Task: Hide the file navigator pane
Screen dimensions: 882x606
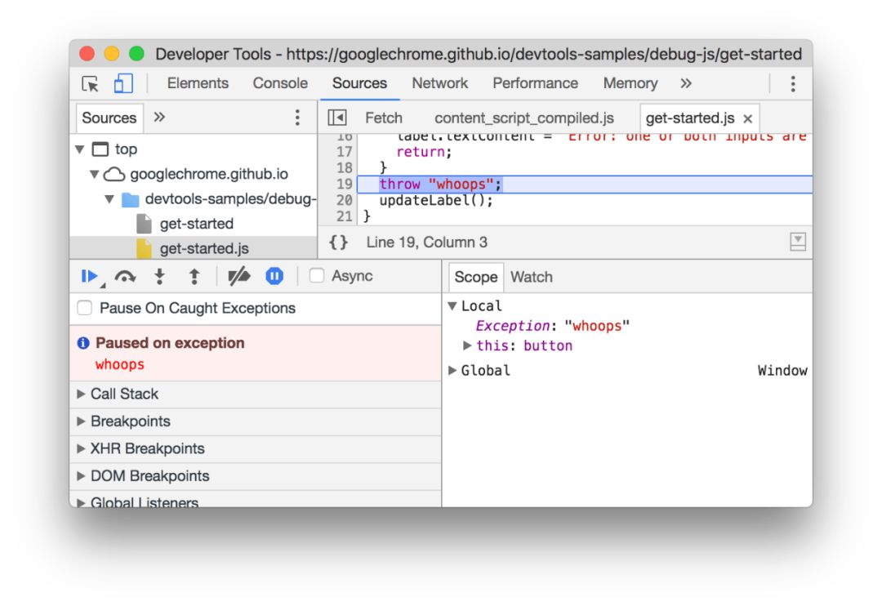Action: [x=337, y=118]
